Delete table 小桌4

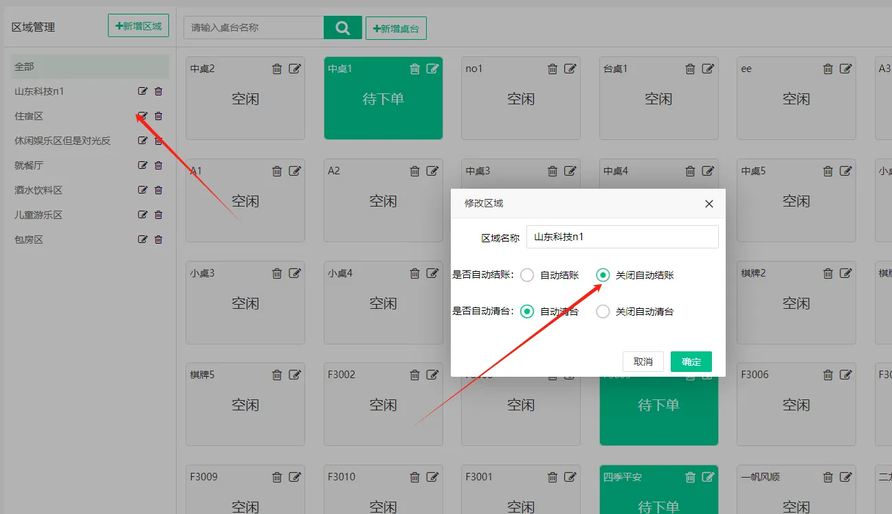pos(415,273)
